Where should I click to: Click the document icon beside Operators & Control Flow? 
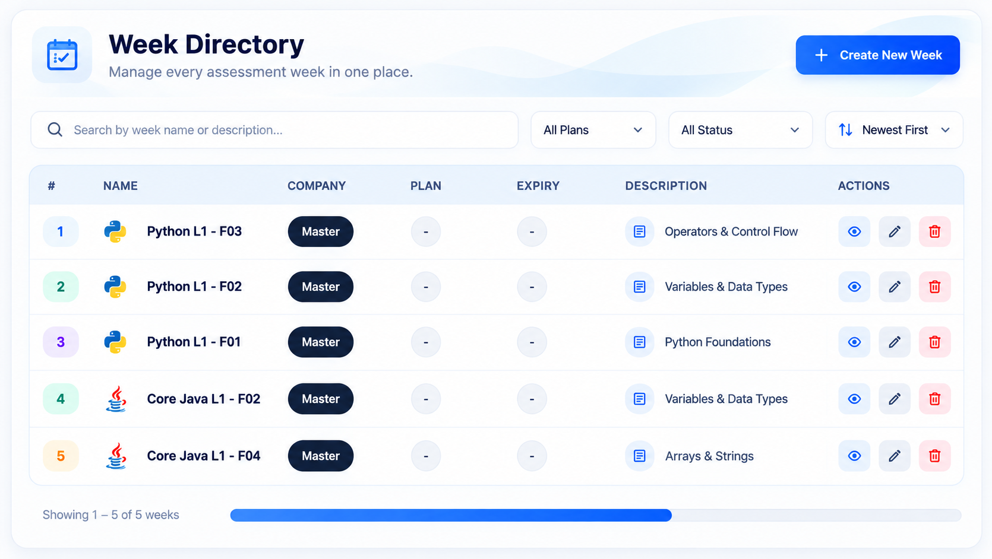click(640, 231)
